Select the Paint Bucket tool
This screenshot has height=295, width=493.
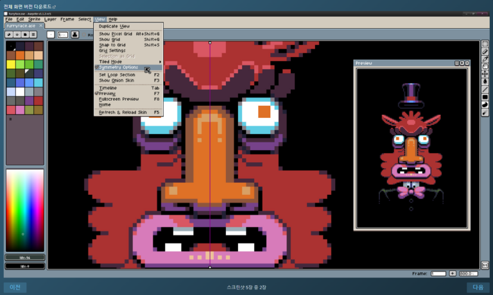click(485, 81)
